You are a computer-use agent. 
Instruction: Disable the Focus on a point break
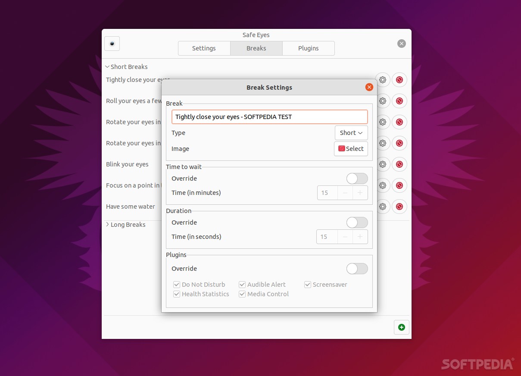[399, 185]
